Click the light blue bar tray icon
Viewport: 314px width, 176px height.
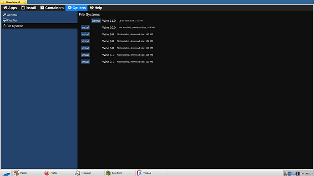294,174
